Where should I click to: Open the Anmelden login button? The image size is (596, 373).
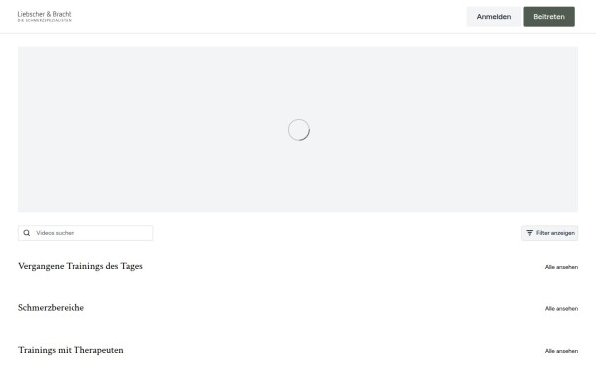click(494, 17)
